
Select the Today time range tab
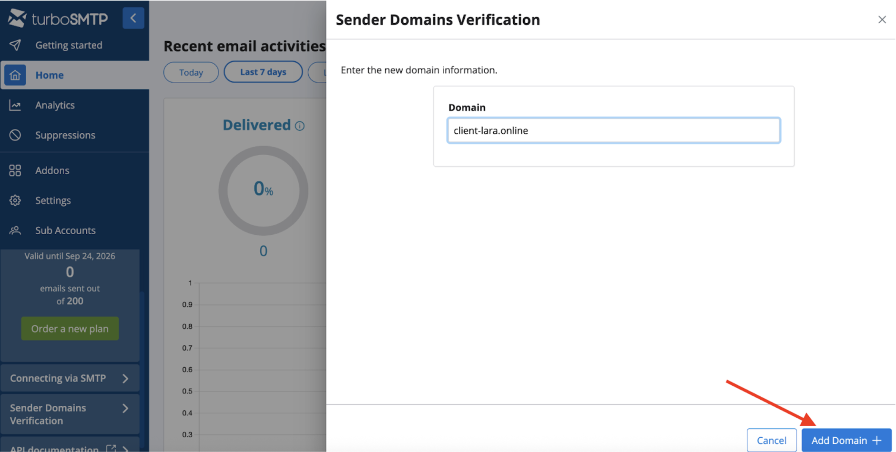191,72
